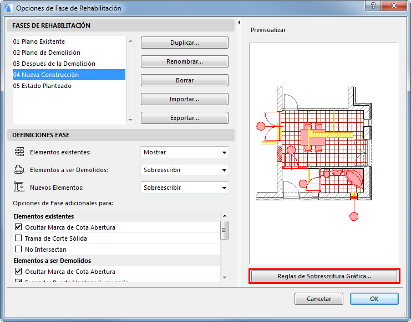Click the Renombrar button
The width and height of the screenshot is (411, 322).
(x=185, y=61)
